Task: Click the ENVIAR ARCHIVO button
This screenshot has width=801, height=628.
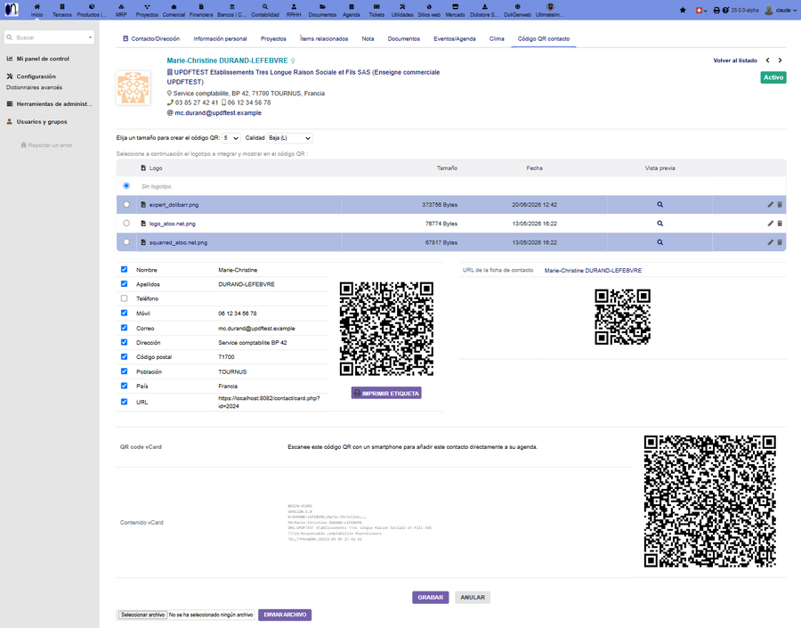Action: click(285, 615)
